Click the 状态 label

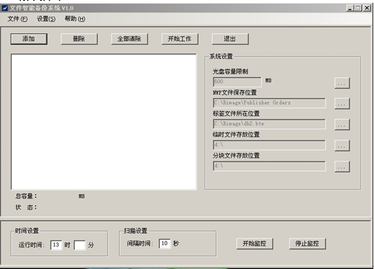[26, 207]
